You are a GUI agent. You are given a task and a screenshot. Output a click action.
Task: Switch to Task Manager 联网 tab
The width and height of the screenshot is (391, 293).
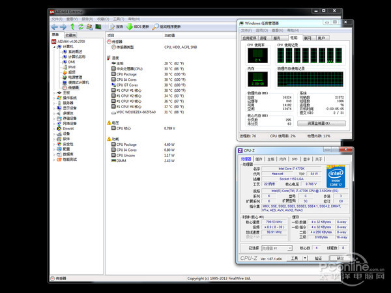click(308, 38)
